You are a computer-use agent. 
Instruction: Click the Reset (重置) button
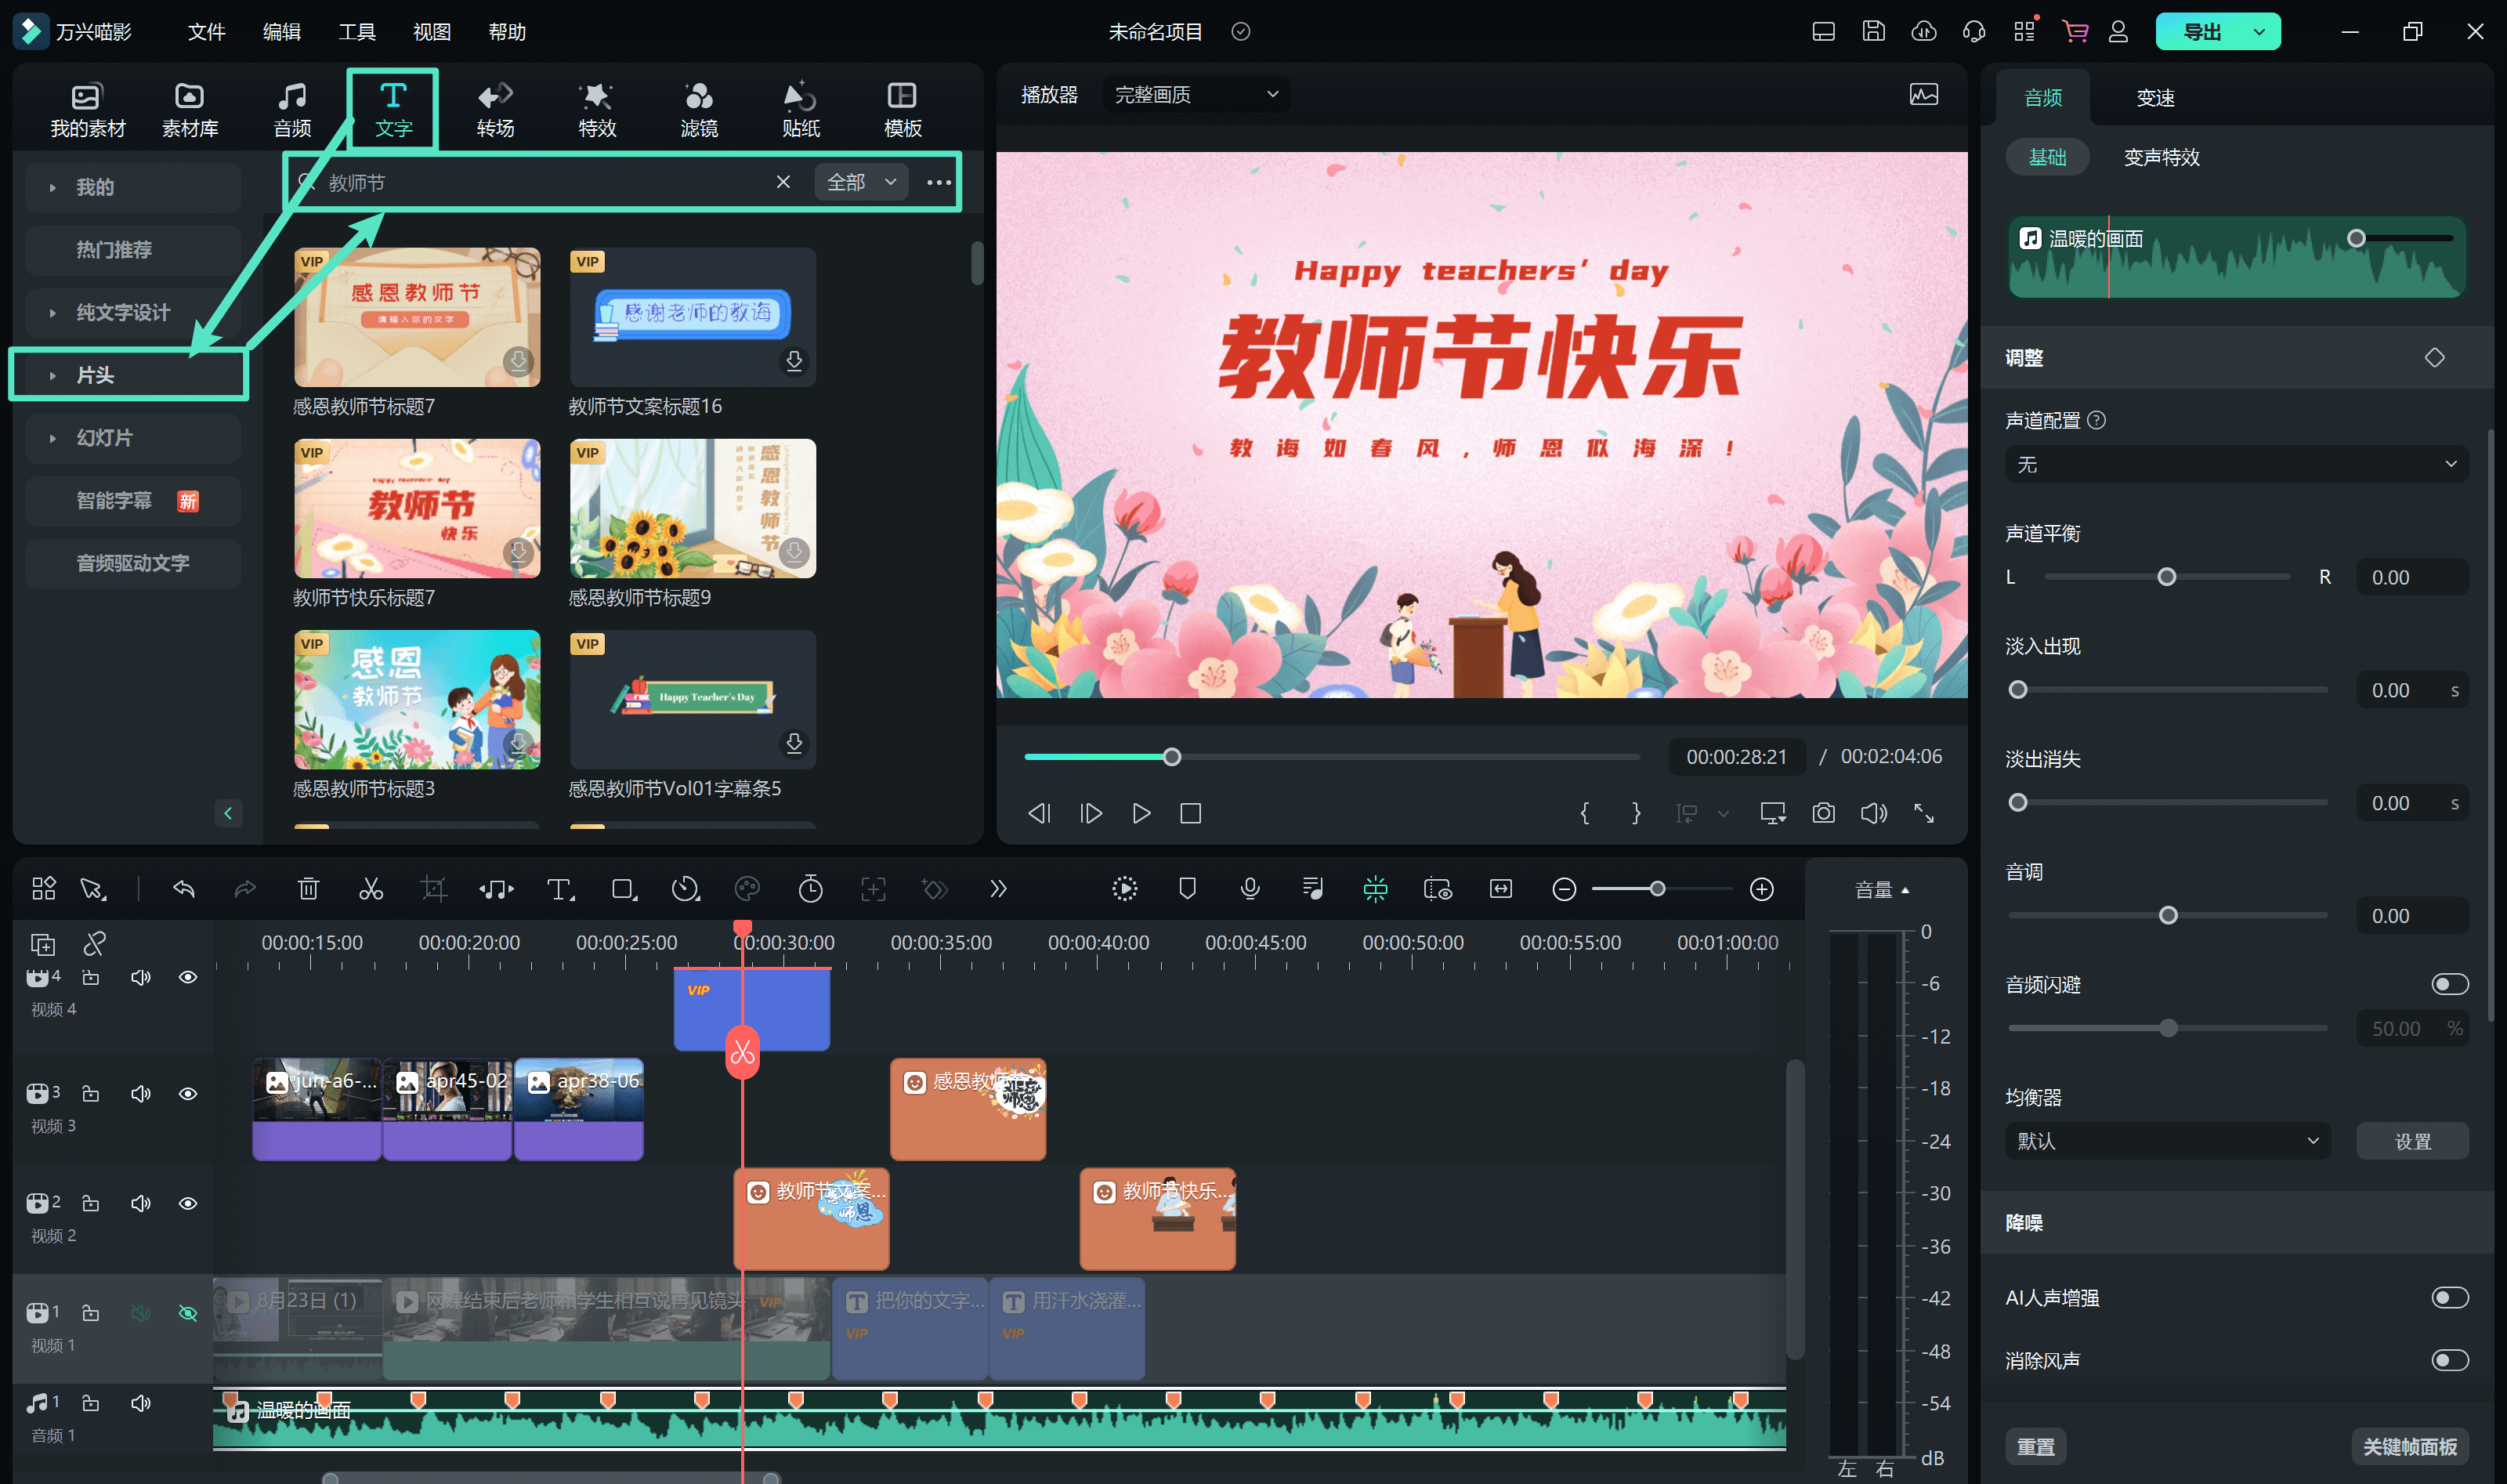click(x=2035, y=1446)
